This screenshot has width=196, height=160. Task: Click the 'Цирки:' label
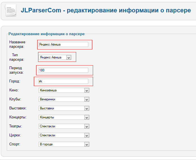point(15,135)
